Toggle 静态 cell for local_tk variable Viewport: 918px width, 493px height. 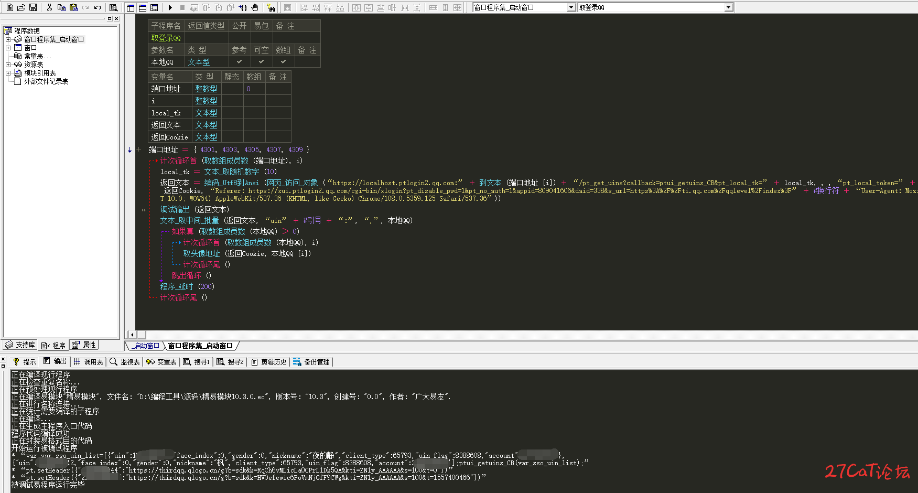(232, 113)
